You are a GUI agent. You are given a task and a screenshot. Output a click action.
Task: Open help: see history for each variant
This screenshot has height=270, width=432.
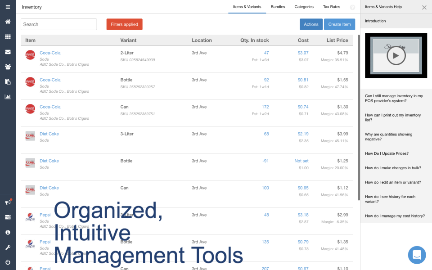390,199
